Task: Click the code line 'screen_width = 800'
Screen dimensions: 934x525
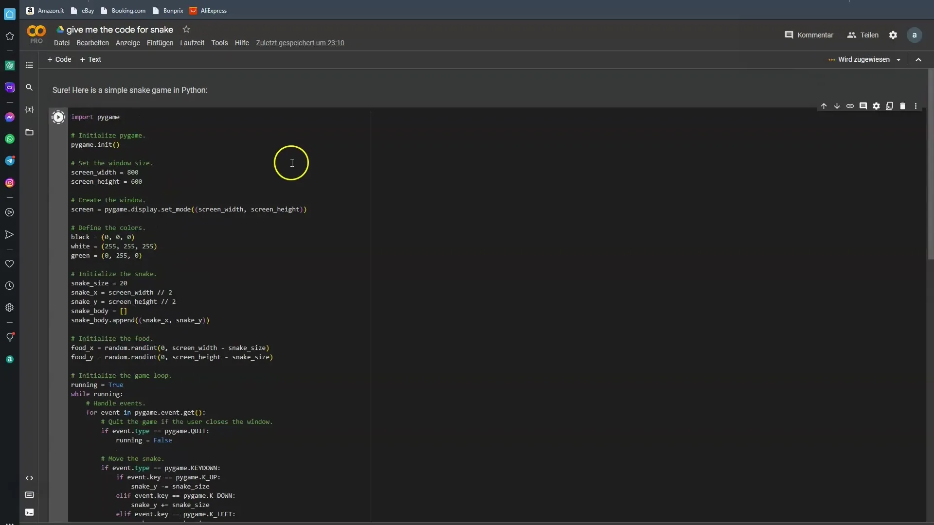Action: (105, 173)
